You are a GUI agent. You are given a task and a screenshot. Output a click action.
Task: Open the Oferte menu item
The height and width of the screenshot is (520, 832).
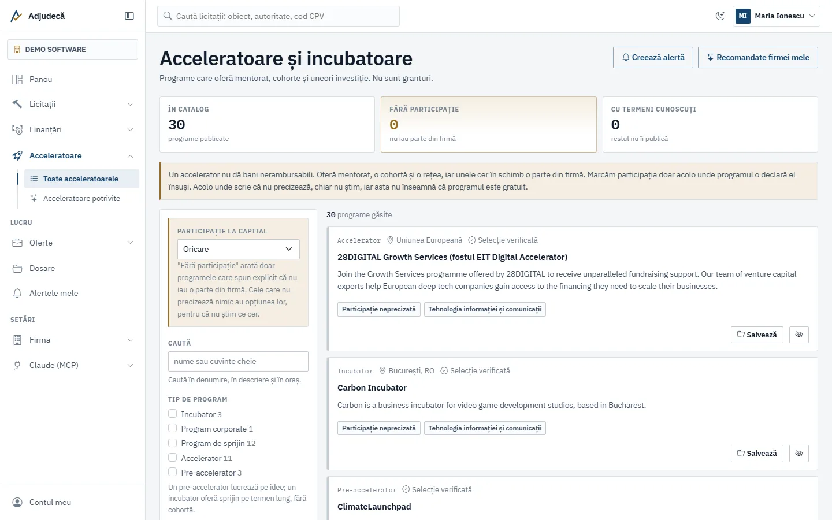click(x=72, y=243)
